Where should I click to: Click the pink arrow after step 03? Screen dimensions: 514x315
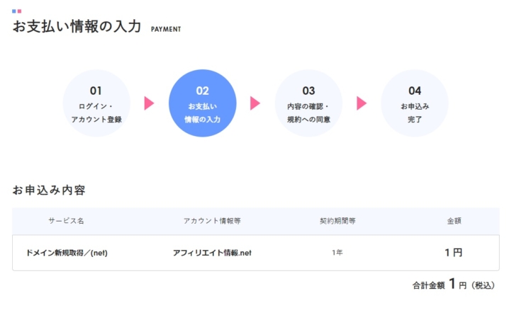pyautogui.click(x=362, y=103)
